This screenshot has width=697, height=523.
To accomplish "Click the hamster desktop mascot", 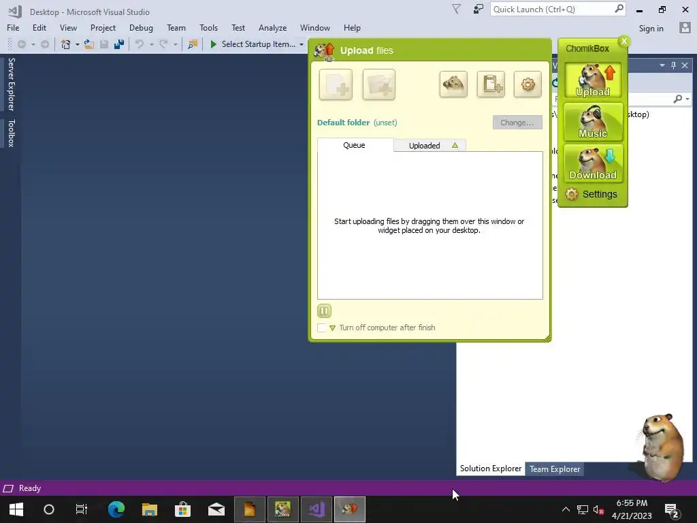I will (662, 447).
